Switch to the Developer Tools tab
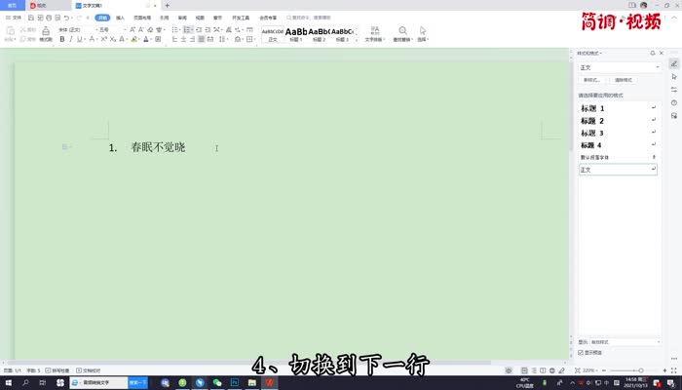The image size is (682, 390). (x=241, y=18)
